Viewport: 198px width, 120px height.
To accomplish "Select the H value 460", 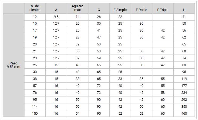I will click(x=184, y=113).
